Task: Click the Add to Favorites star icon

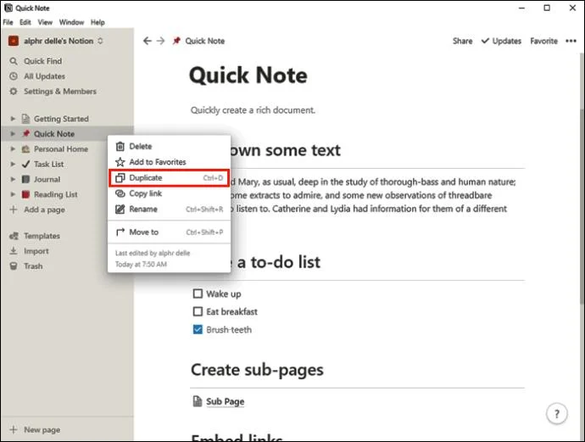Action: click(x=120, y=162)
